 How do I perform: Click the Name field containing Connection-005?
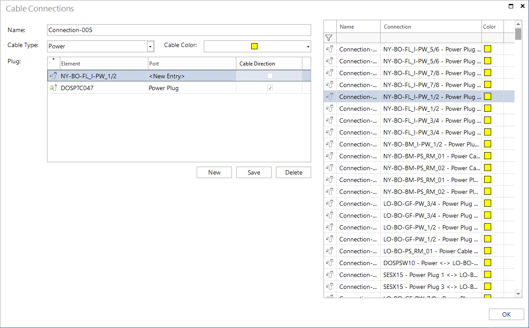(179, 30)
